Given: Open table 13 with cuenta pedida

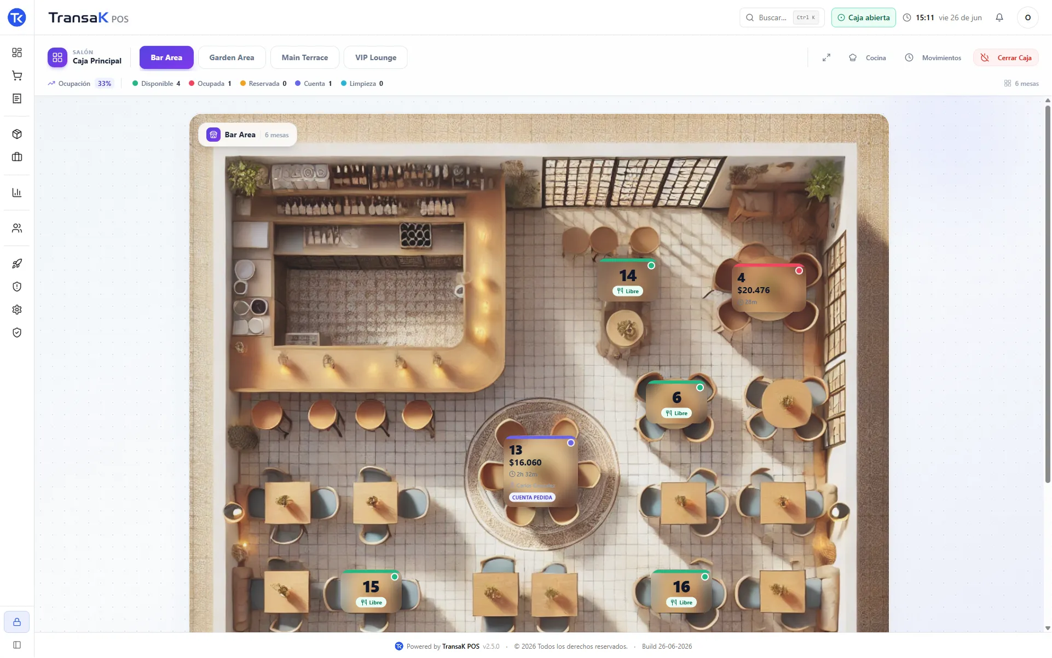Looking at the screenshot, I should [x=540, y=471].
